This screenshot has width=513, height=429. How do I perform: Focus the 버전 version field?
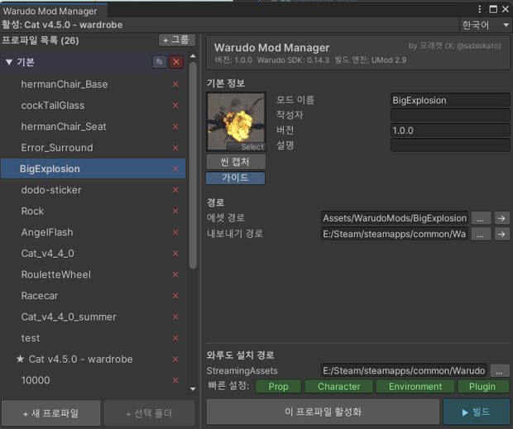pos(450,131)
